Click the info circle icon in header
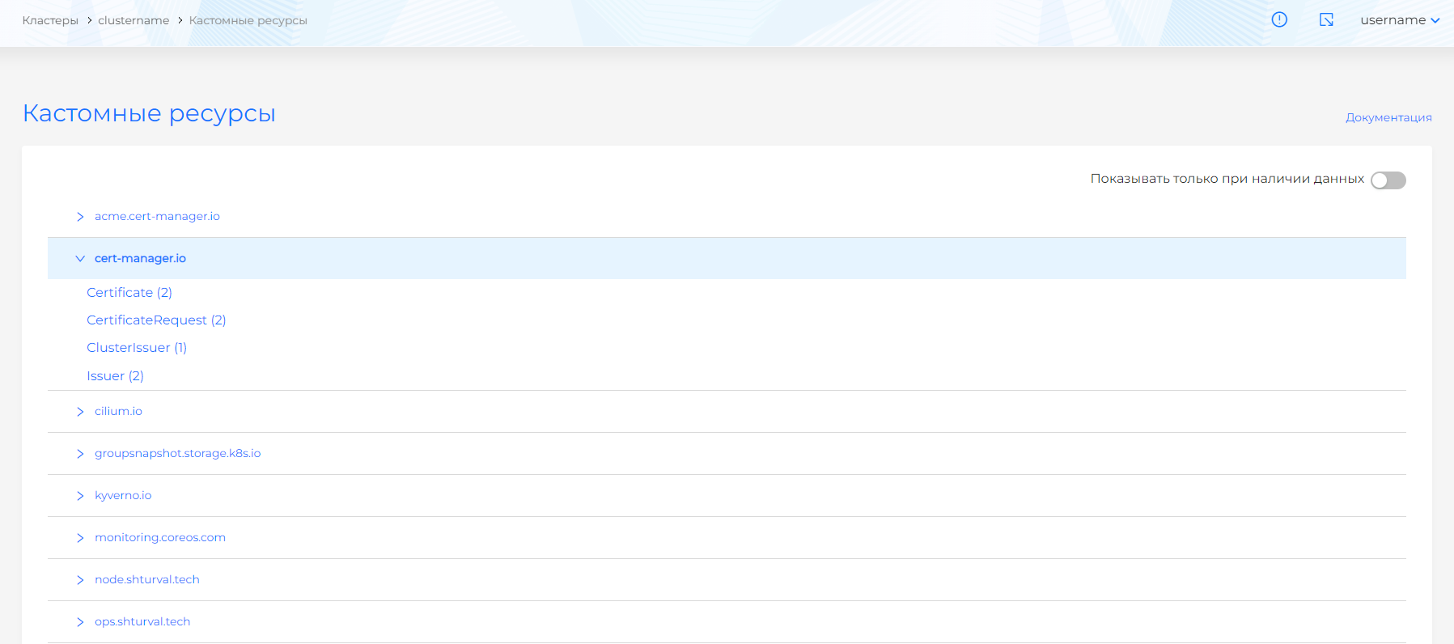1454x644 pixels. point(1279,19)
